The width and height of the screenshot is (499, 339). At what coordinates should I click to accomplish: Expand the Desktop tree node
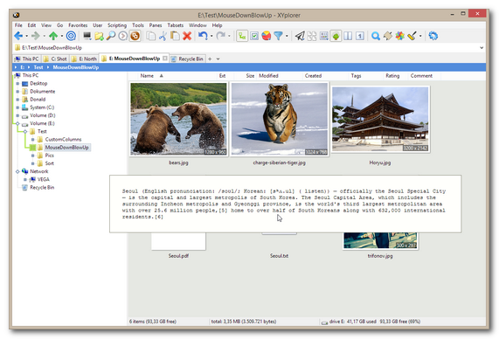click(17, 83)
